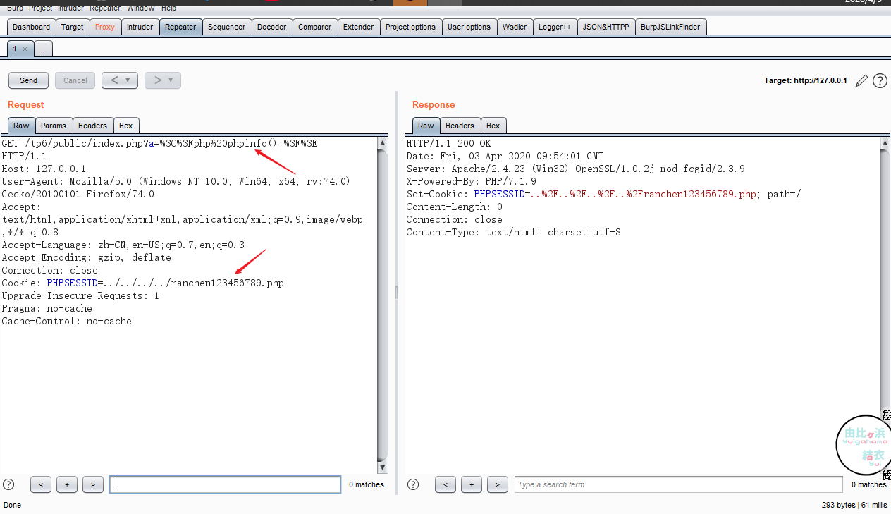Open the User options tab
The height and width of the screenshot is (514, 891).
[469, 27]
